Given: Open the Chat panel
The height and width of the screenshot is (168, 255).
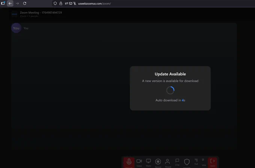Looking at the screenshot, I should (177, 162).
